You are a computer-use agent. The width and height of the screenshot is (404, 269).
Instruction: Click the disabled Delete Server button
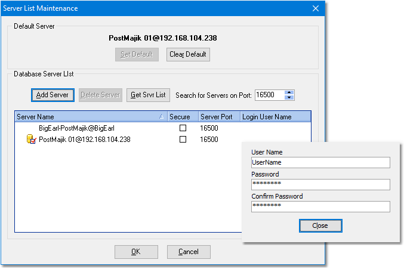[100, 95]
